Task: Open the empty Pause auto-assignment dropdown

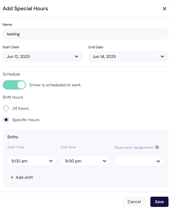Action: pos(139,161)
